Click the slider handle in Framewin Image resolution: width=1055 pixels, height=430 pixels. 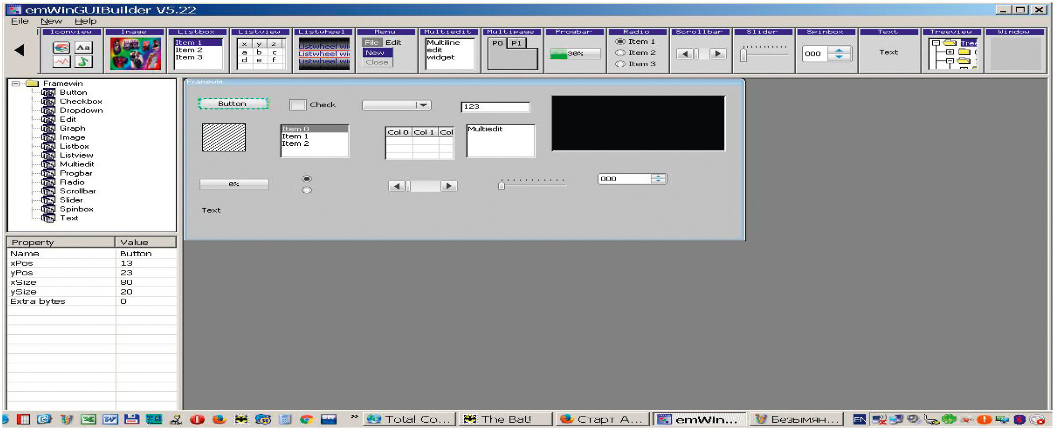[501, 186]
